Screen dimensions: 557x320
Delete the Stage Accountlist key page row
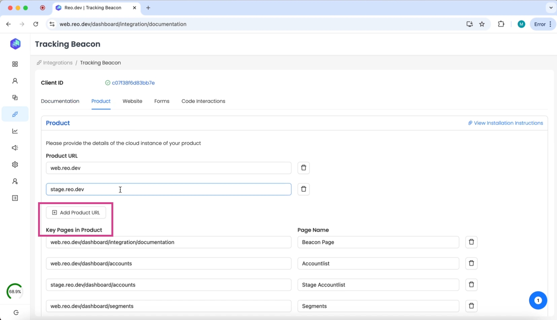pyautogui.click(x=471, y=285)
